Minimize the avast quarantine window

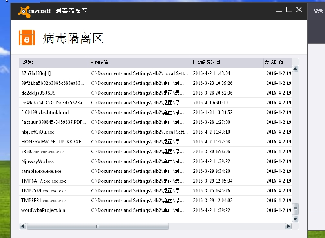click(x=279, y=10)
